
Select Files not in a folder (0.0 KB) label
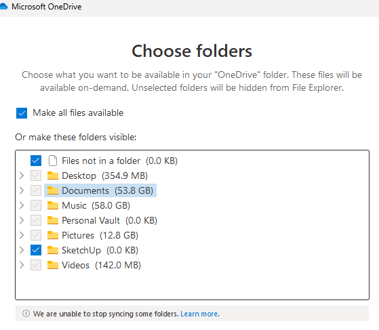pyautogui.click(x=119, y=161)
